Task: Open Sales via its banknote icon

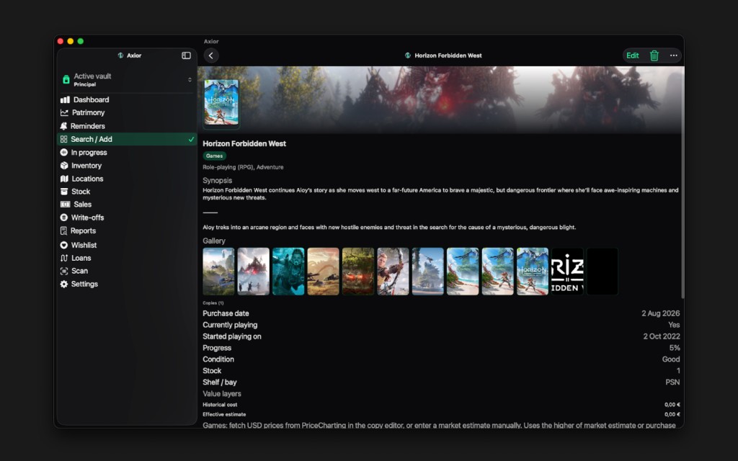Action: [x=65, y=204]
